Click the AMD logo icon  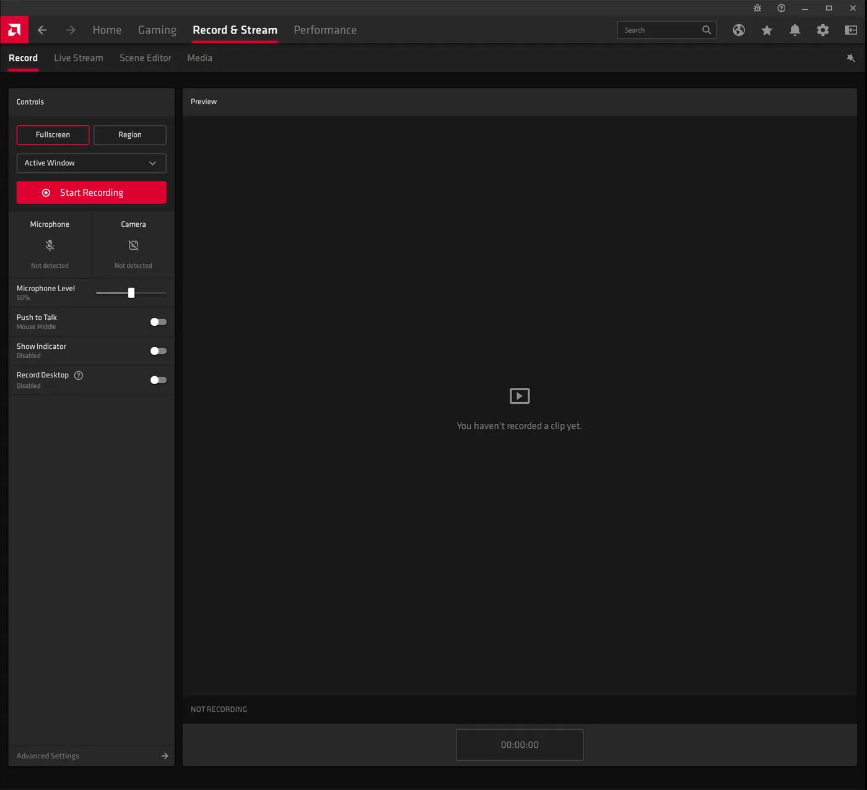(14, 30)
